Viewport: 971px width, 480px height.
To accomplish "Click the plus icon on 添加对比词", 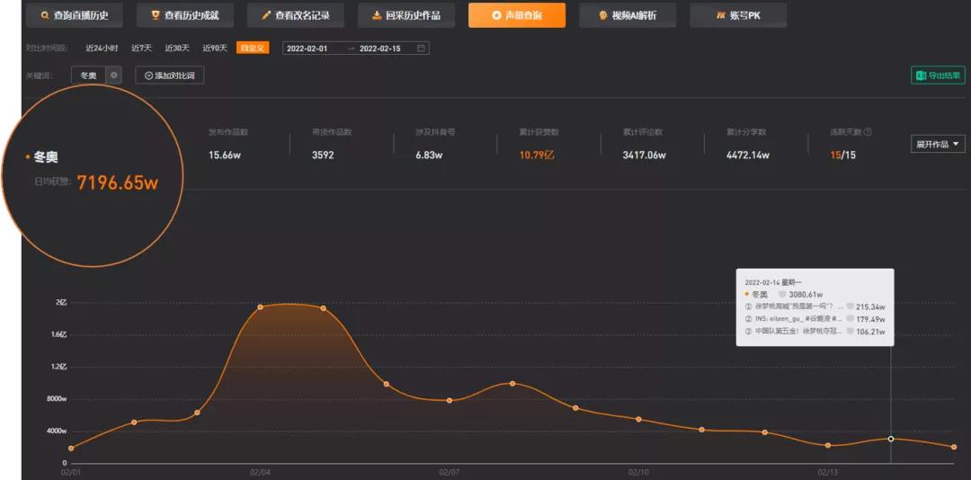I will (148, 76).
